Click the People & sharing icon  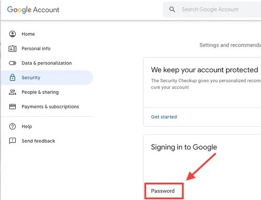click(13, 92)
